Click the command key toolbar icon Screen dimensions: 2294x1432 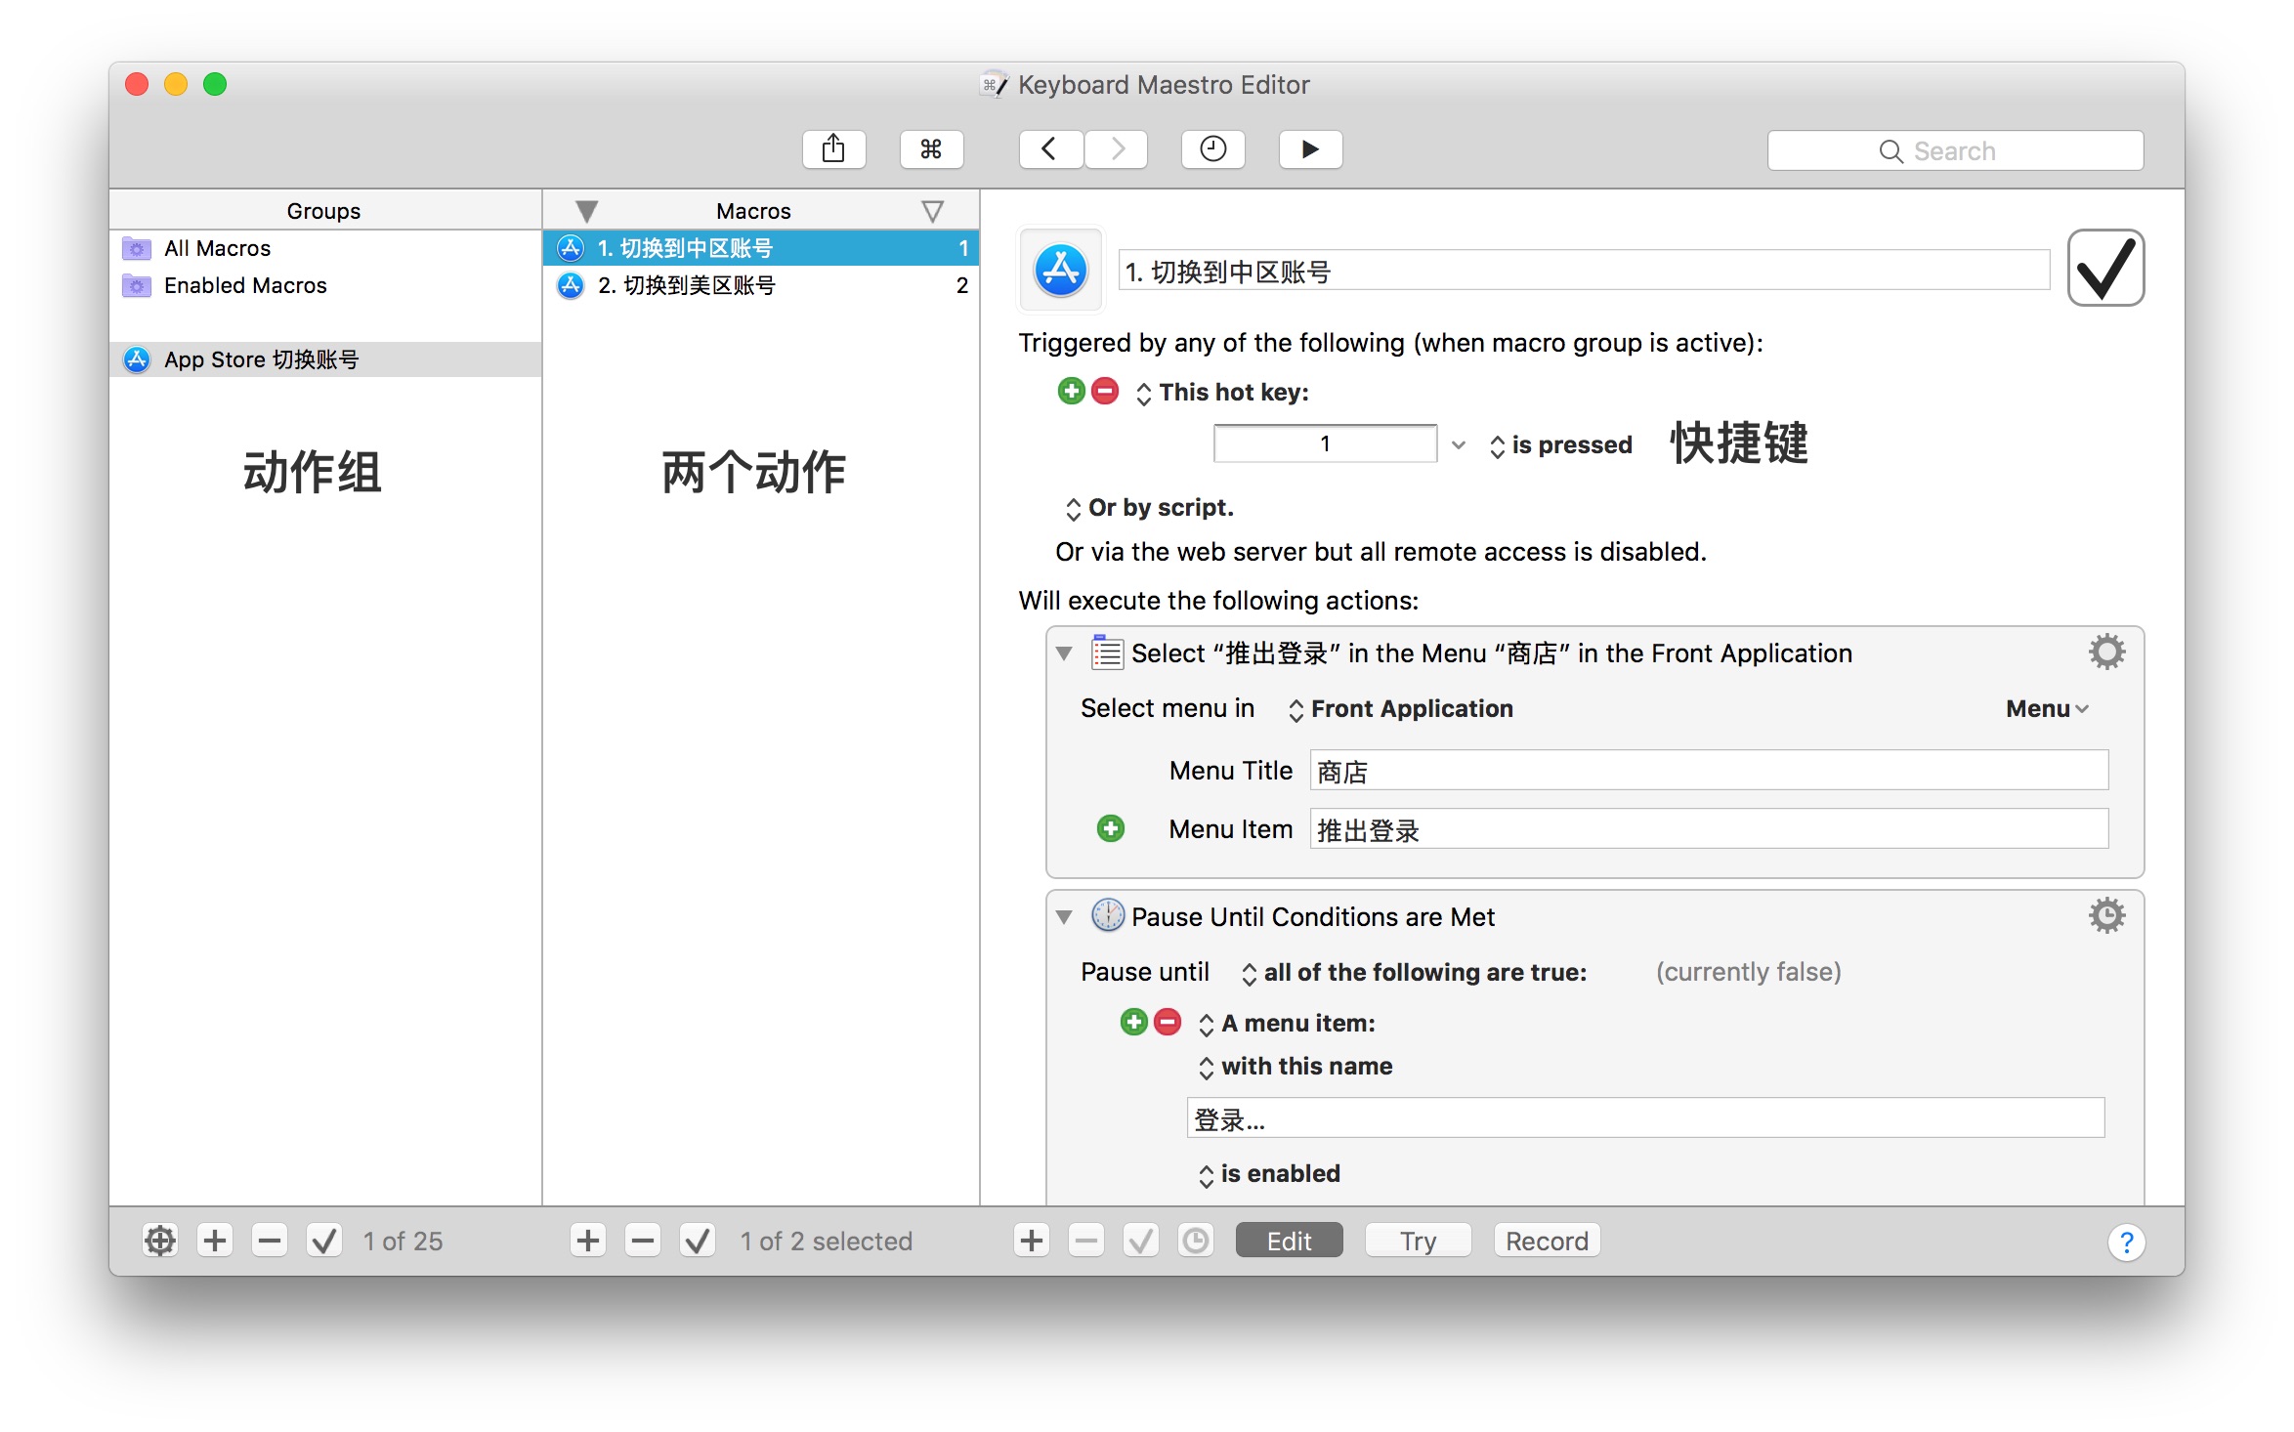pos(931,149)
